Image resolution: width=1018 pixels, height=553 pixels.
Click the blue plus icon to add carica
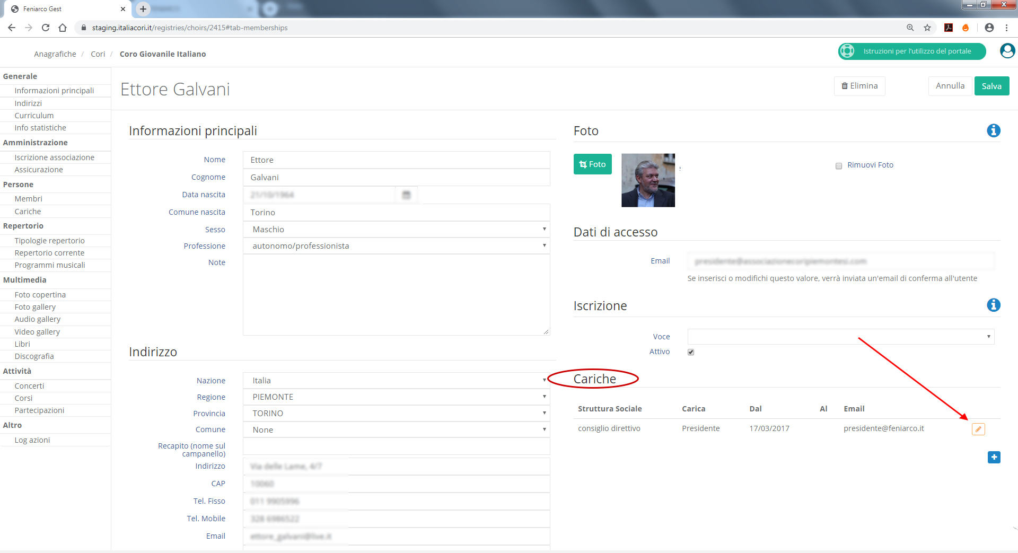tap(994, 457)
